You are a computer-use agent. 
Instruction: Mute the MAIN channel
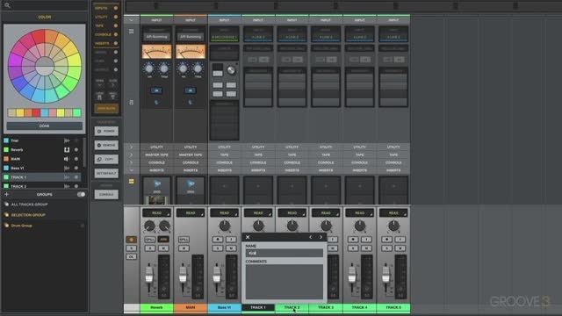[184, 248]
